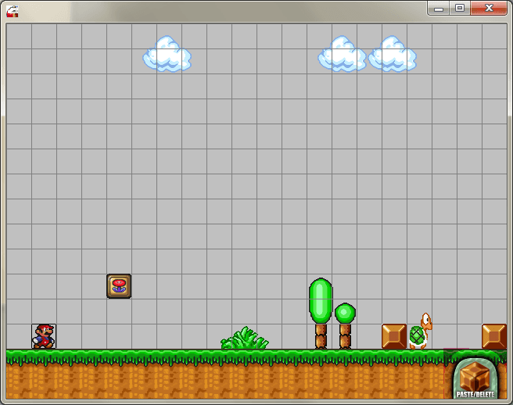Select the green bush decoration
The width and height of the screenshot is (513, 405).
tap(245, 338)
